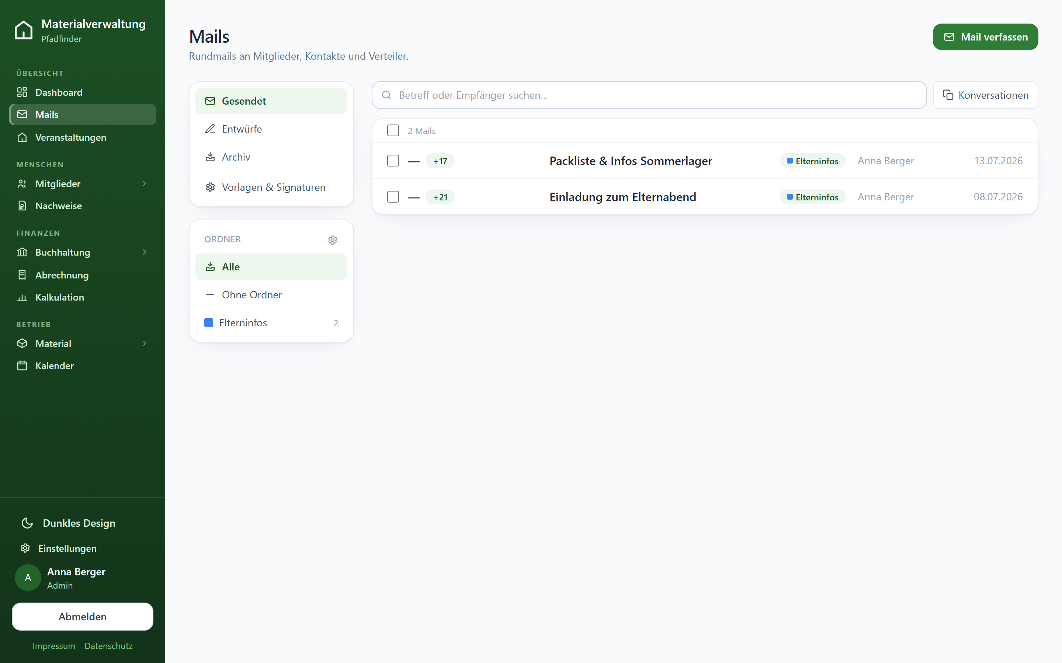The width and height of the screenshot is (1062, 663).
Task: Click the Mail verfassen button
Action: [x=985, y=37]
